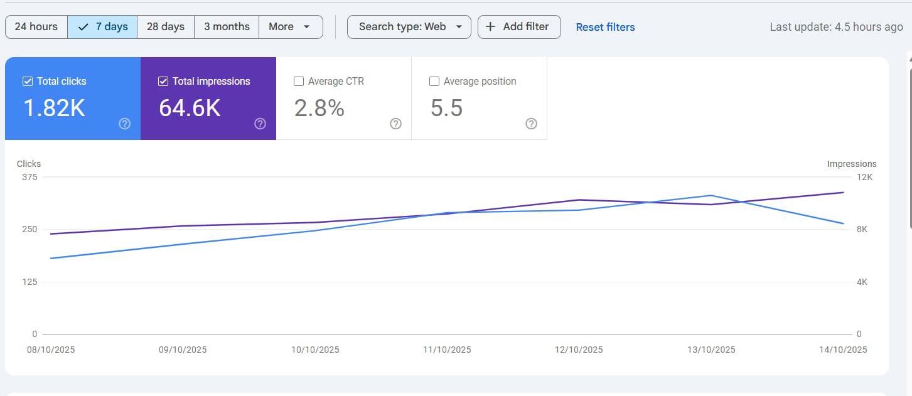Click the Reset filters link

[x=605, y=27]
